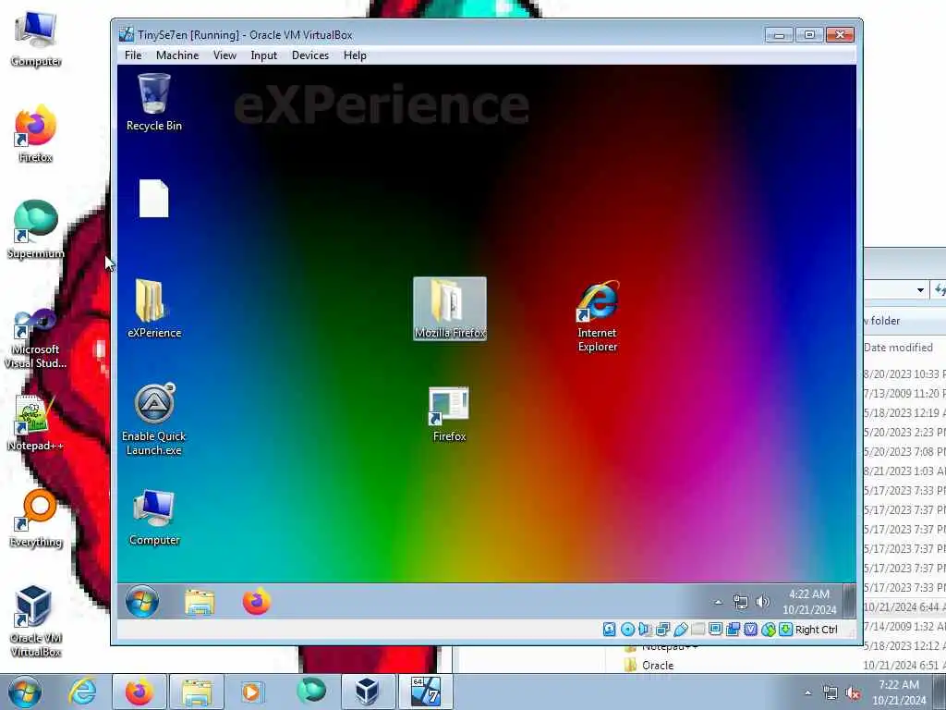The image size is (946, 710).
Task: Open address bar dropdown in Explorer window
Action: [920, 290]
